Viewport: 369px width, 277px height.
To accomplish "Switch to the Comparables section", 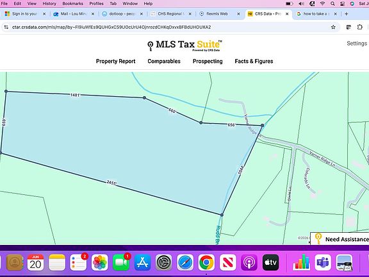I will [164, 62].
